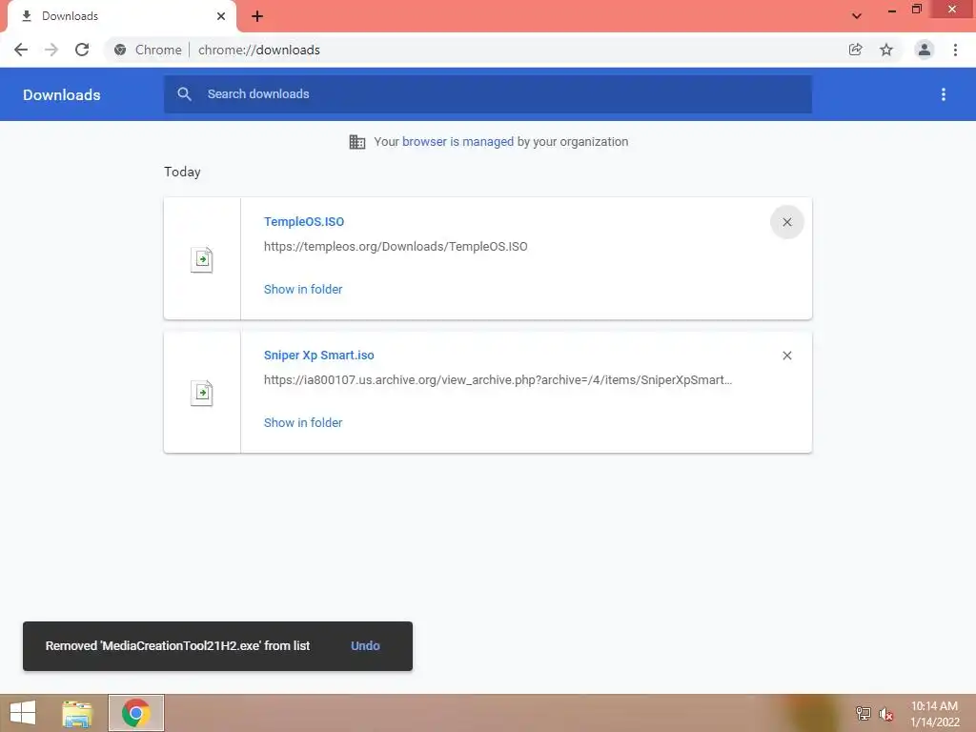
Task: Open the Windows Start button
Action: 23,713
